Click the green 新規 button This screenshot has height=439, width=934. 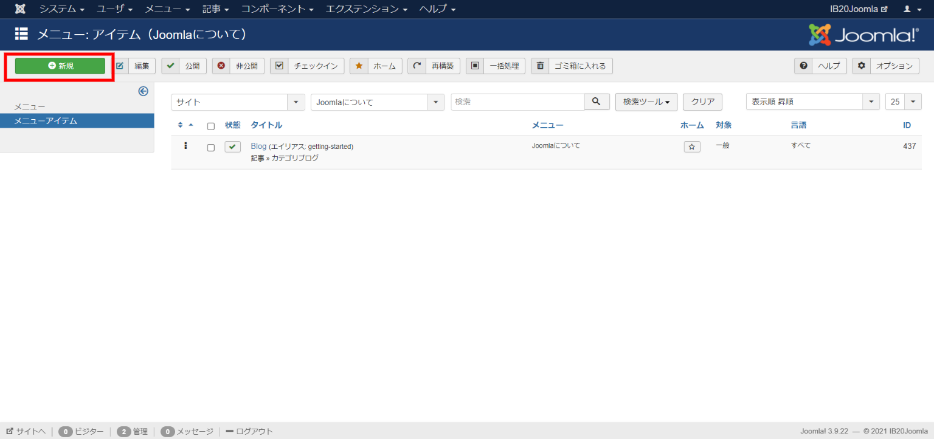60,66
